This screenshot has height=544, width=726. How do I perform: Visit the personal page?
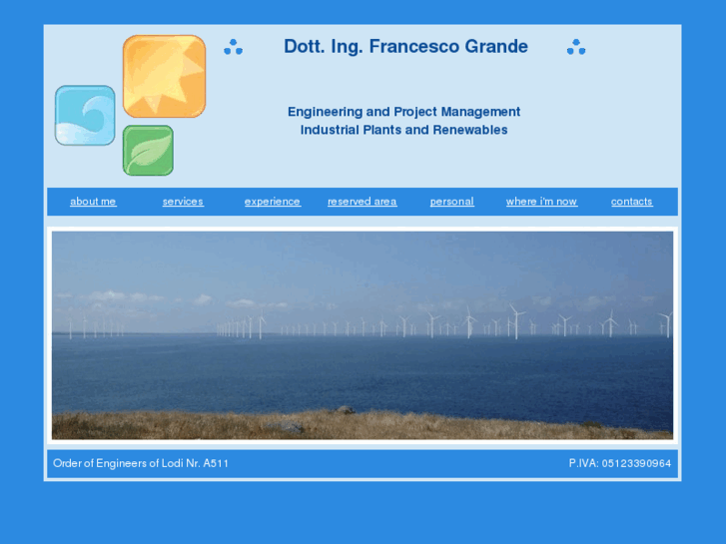tap(452, 202)
